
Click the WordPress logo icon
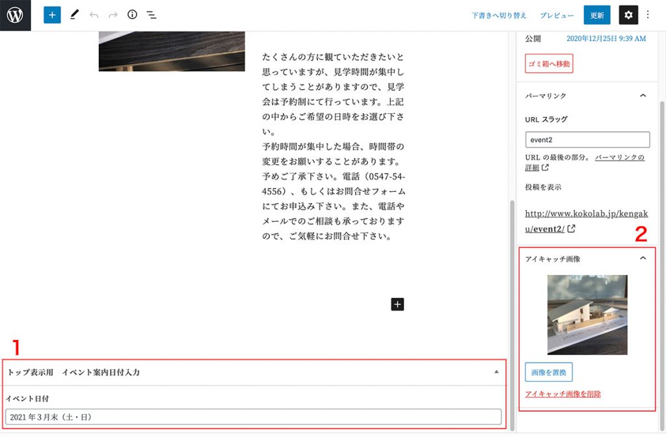[16, 15]
